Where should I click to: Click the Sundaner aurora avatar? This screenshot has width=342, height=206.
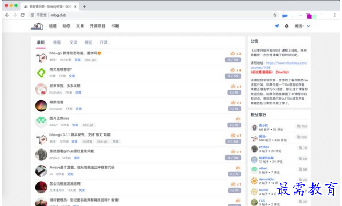tap(41, 106)
